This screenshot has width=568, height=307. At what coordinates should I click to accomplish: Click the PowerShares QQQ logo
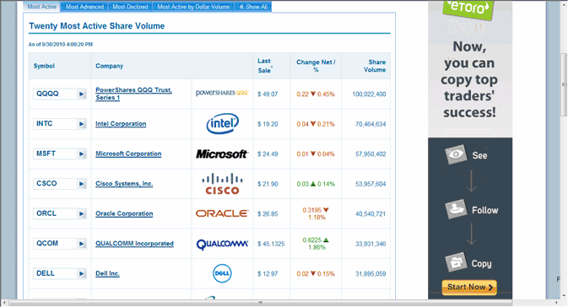click(x=222, y=93)
